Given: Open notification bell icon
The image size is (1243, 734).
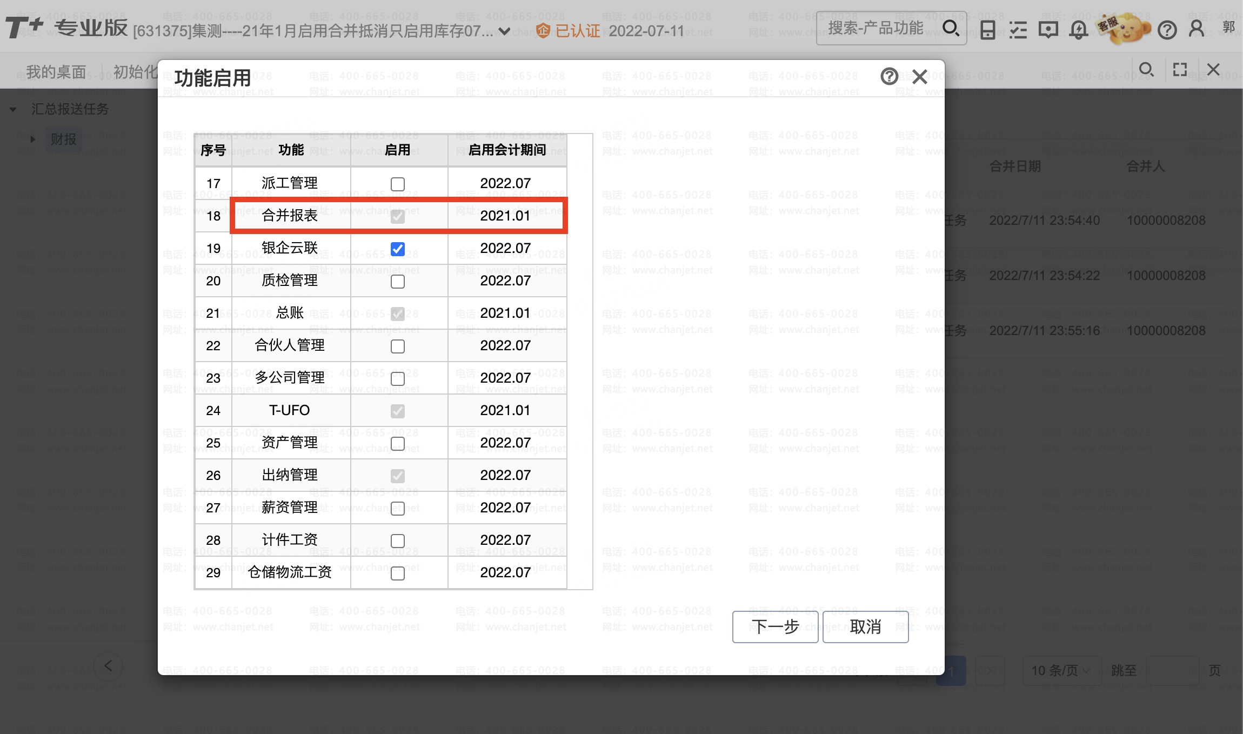Looking at the screenshot, I should 1078,29.
